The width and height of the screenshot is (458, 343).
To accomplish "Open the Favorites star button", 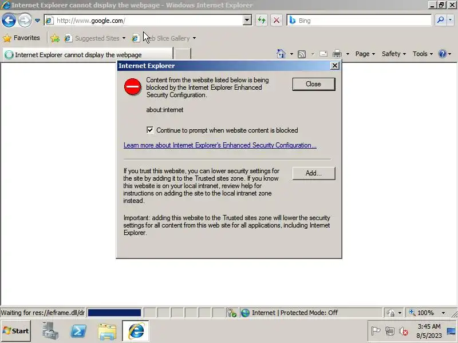I will tap(21, 38).
